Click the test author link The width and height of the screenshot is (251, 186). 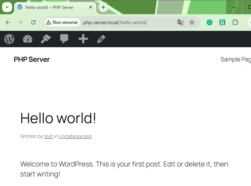point(49,136)
